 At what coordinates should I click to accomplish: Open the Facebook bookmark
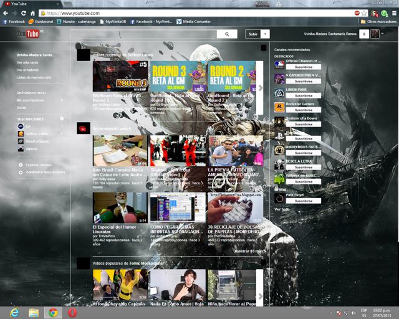point(14,22)
